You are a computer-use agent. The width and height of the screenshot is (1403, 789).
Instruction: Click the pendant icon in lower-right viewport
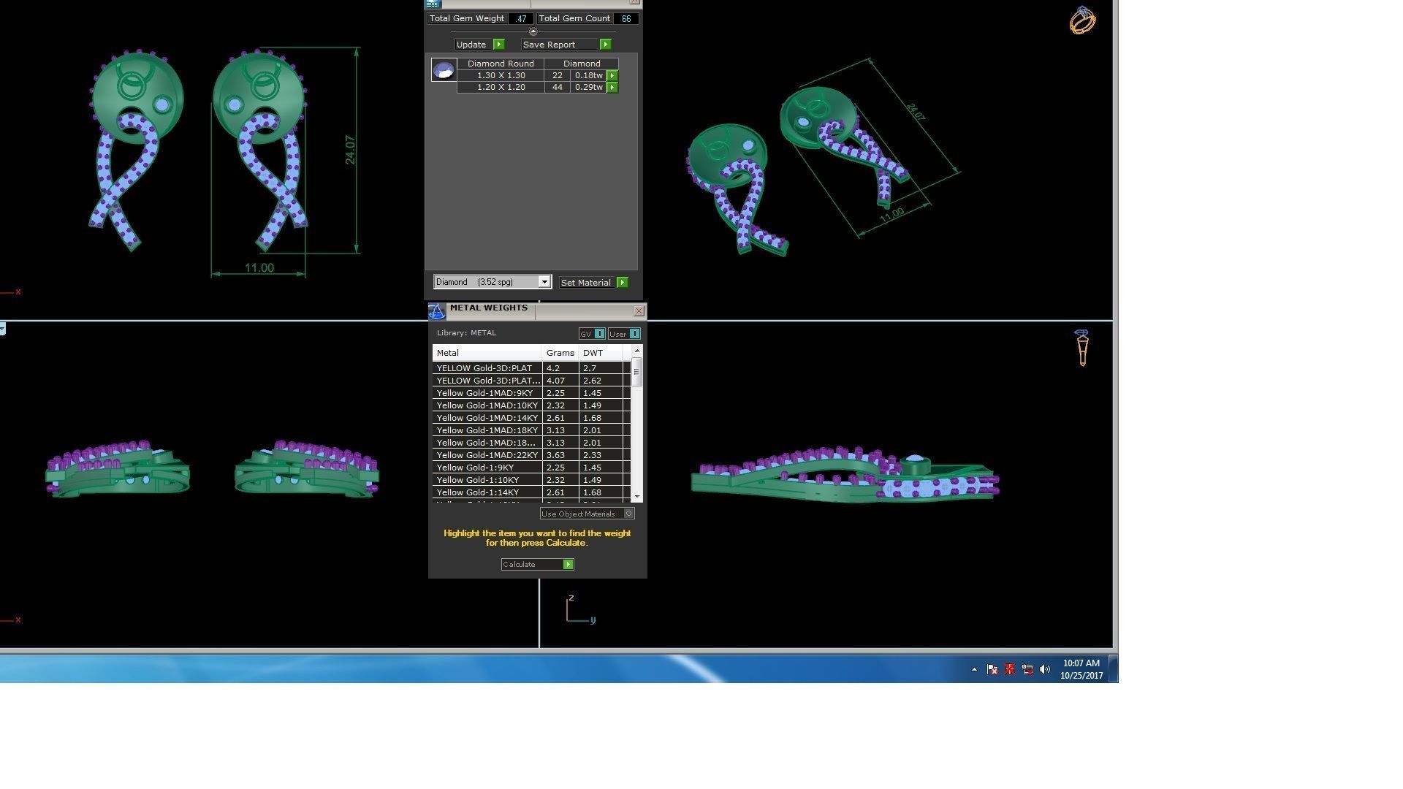1082,347
